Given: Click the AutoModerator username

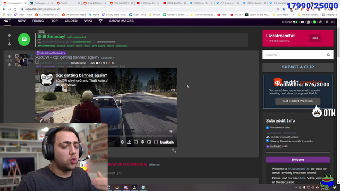Looking at the screenshot, I should (82, 42).
